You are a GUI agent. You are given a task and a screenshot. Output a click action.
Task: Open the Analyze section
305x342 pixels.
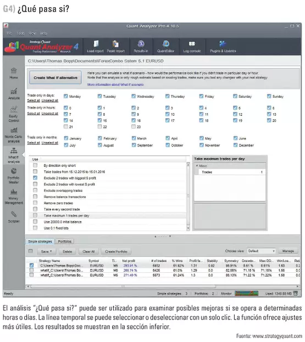14,94
